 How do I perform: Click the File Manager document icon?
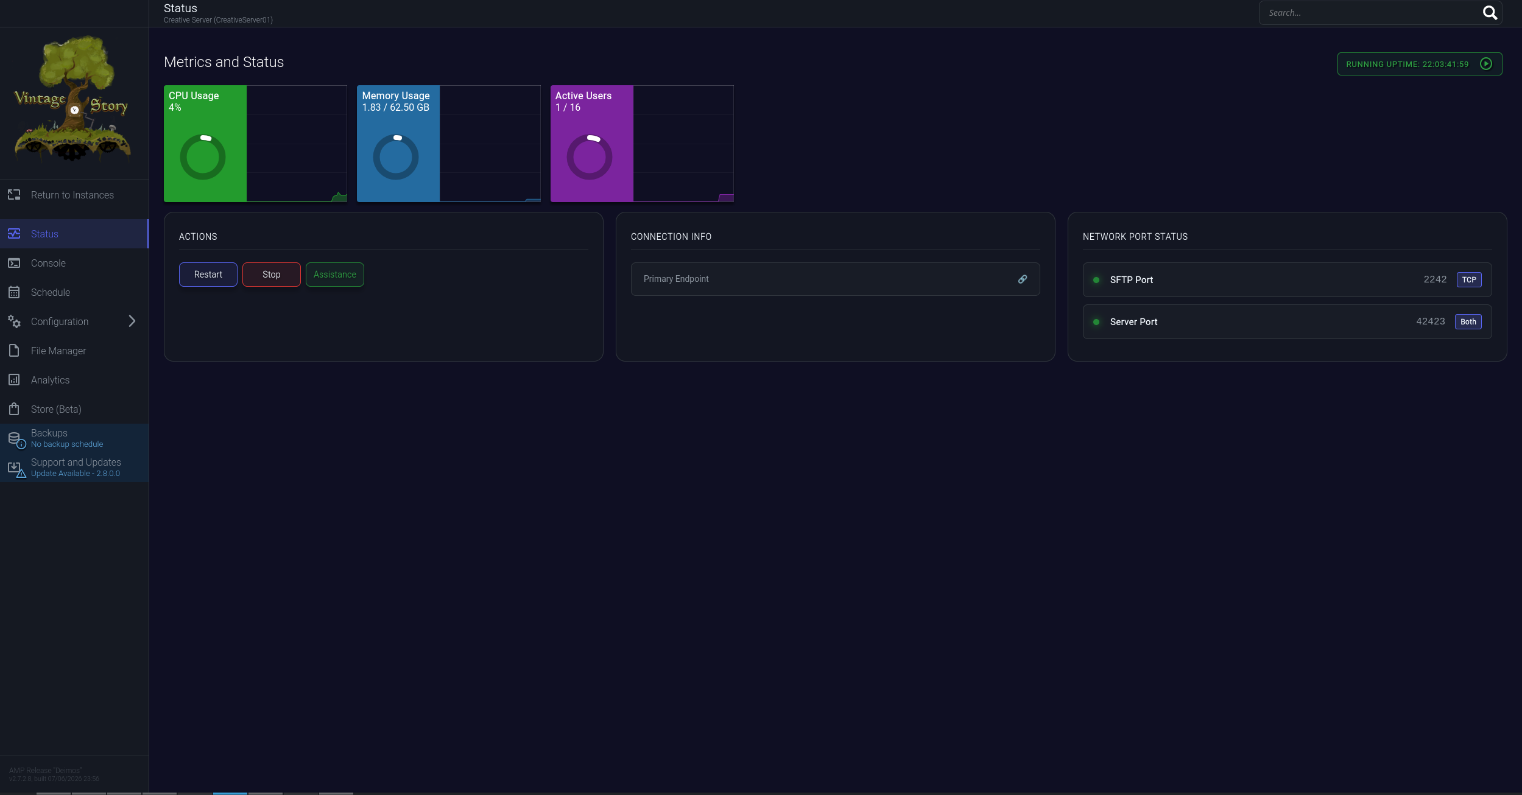(x=14, y=351)
